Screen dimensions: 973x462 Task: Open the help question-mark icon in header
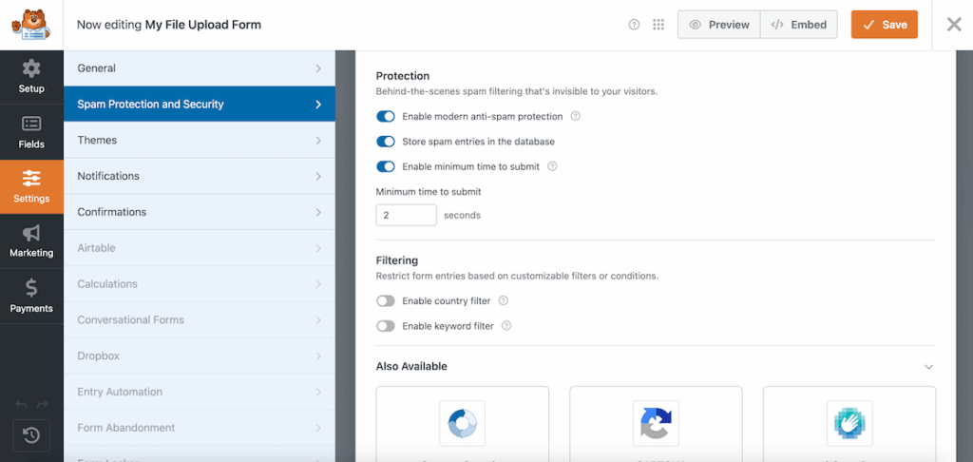[x=634, y=25]
